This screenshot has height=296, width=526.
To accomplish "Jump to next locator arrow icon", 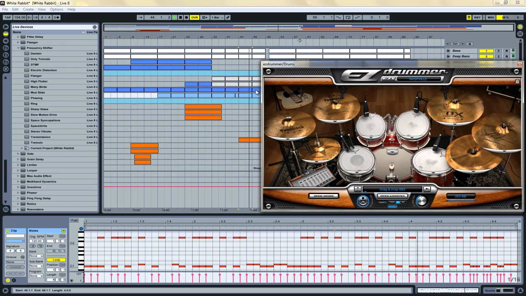I will [462, 44].
